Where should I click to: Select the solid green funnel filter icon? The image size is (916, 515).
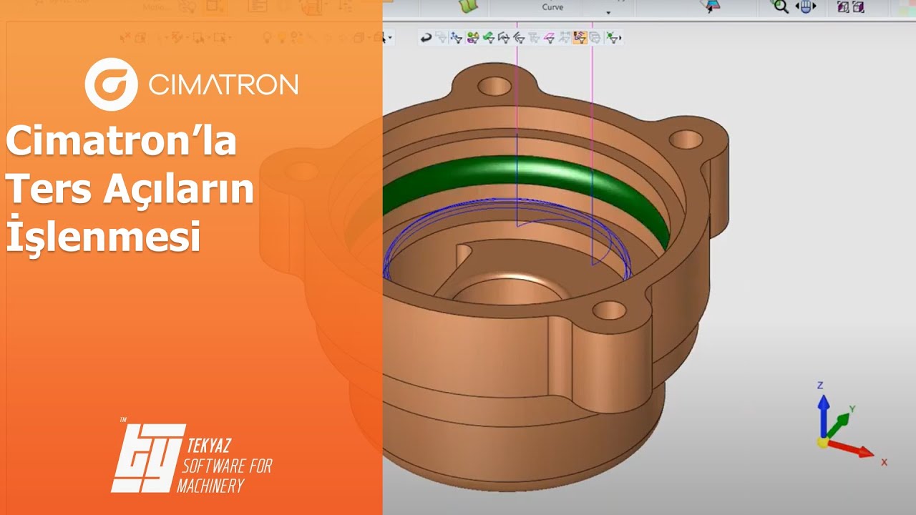coord(488,37)
